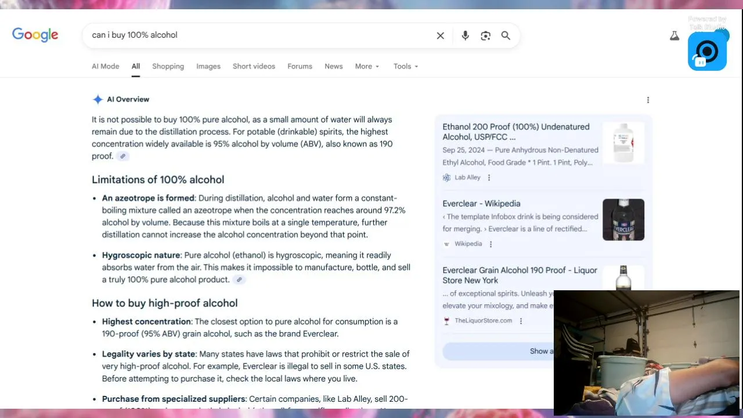The width and height of the screenshot is (743, 418).
Task: Click the 'AI Overview' label
Action: (128, 99)
